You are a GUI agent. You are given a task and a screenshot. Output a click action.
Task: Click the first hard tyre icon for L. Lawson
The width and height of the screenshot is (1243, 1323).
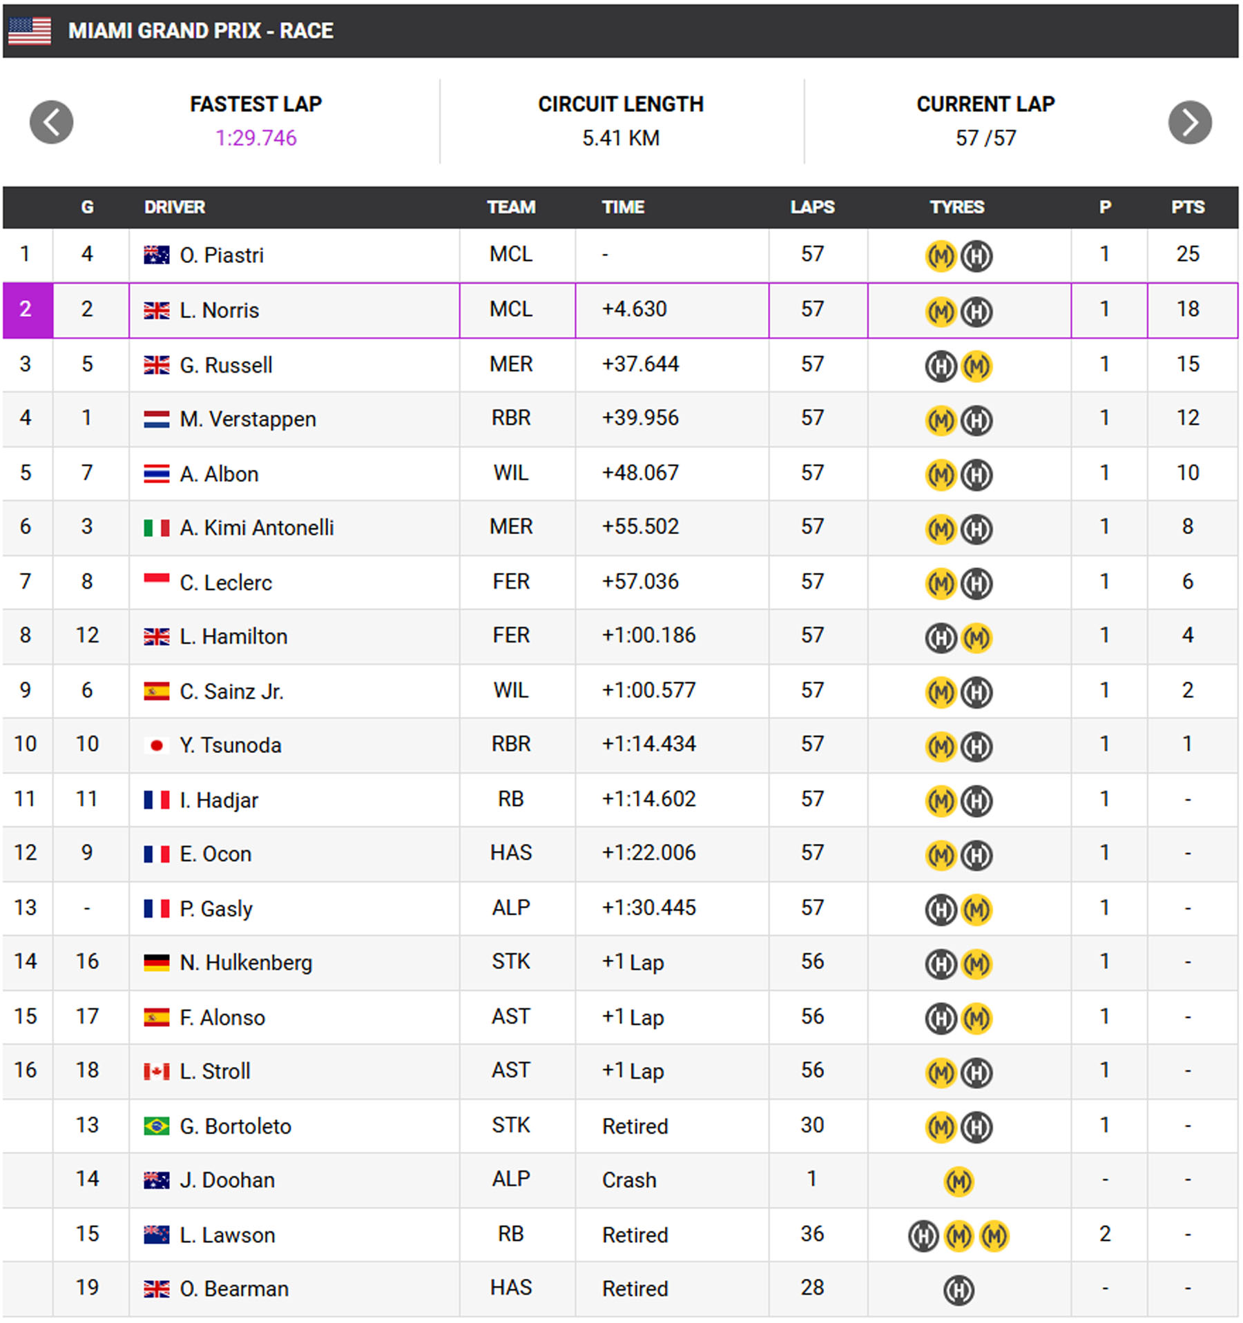pyautogui.click(x=923, y=1235)
